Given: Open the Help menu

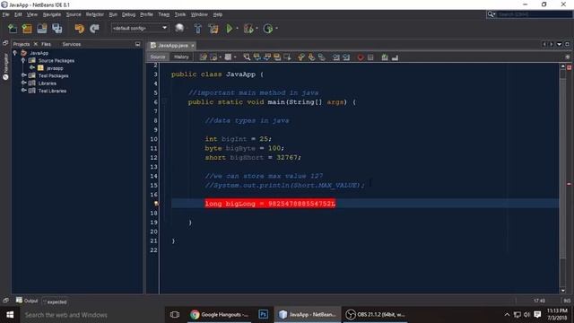Looking at the screenshot, I should [218, 14].
